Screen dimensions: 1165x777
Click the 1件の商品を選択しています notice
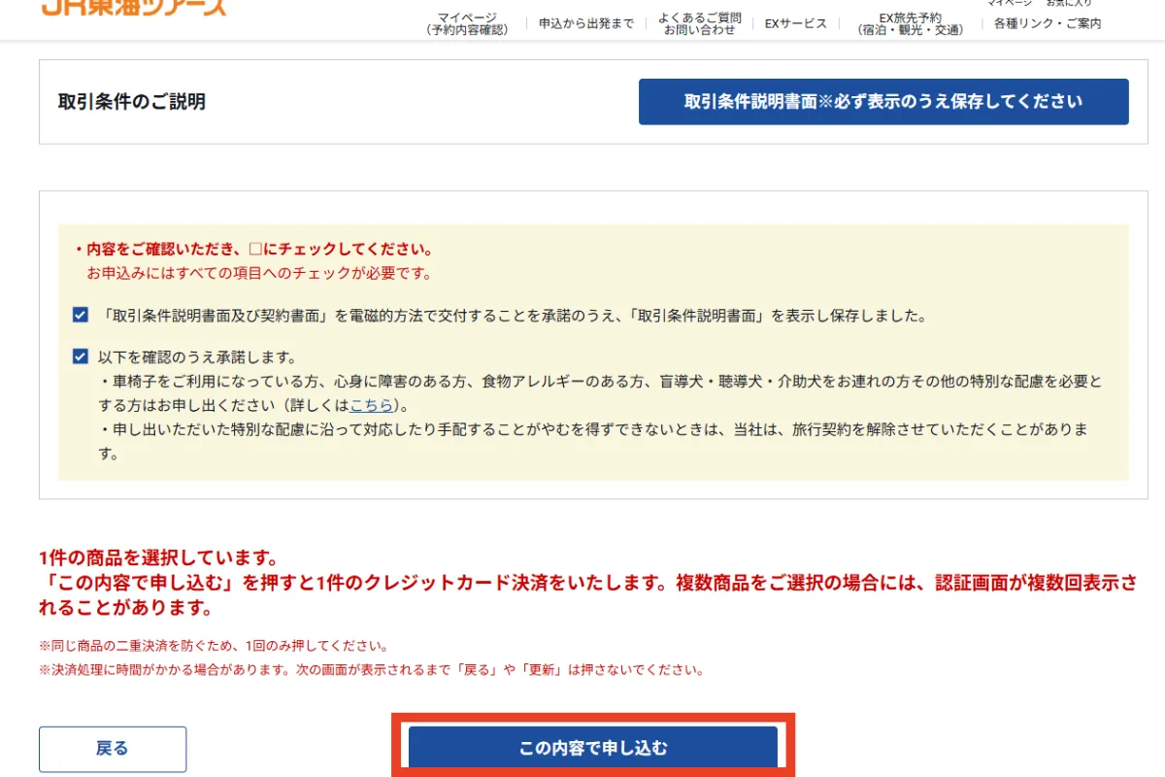(x=158, y=558)
